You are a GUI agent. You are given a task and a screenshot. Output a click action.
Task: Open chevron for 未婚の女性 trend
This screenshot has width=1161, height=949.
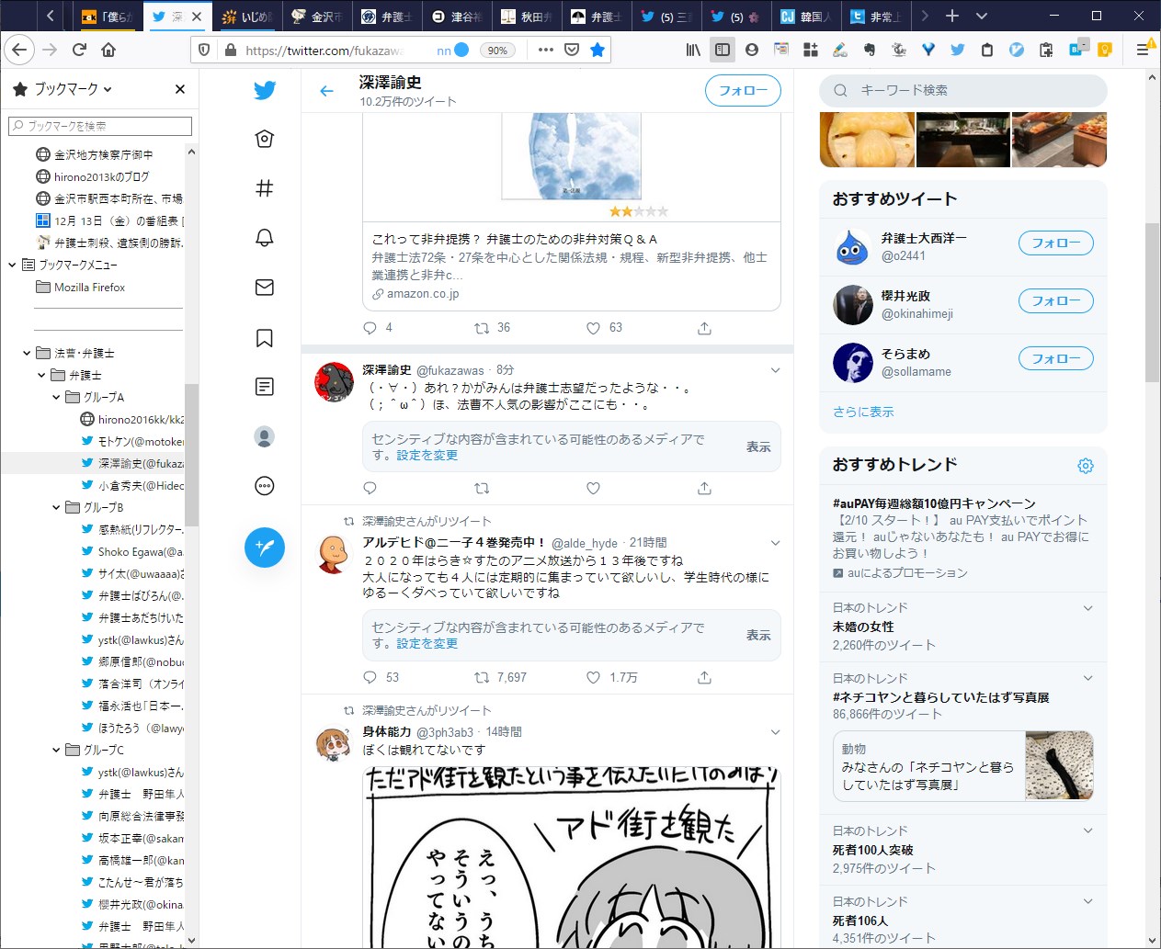click(1088, 608)
